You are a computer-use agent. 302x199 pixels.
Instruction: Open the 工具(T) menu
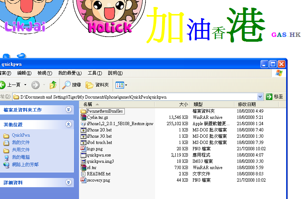[x=95, y=73]
